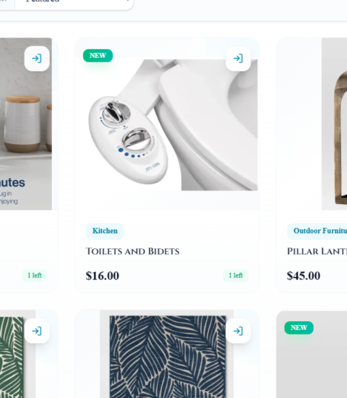The image size is (347, 398).
Task: Open the Pillar Lantern product title
Action: tap(317, 251)
